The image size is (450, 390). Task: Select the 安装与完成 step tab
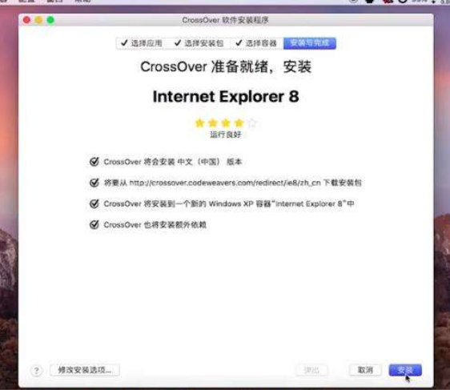[309, 43]
